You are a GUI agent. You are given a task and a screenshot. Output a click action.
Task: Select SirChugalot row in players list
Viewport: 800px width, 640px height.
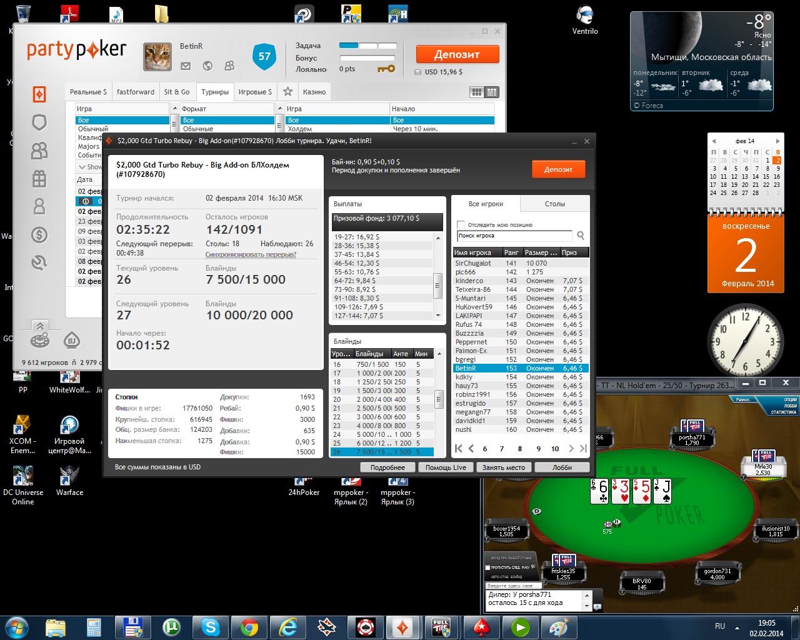tap(521, 263)
